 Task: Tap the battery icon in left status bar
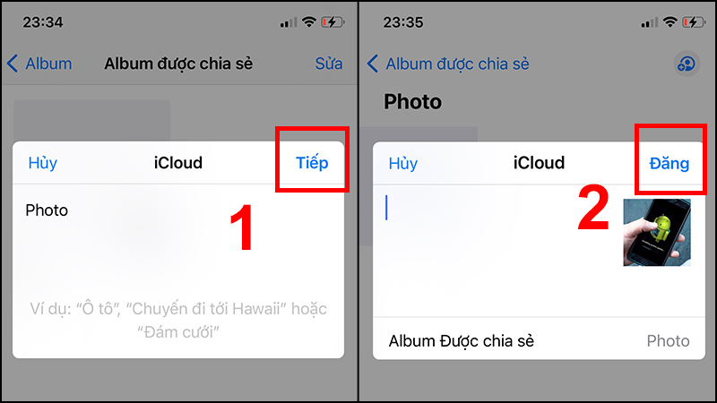coord(333,21)
